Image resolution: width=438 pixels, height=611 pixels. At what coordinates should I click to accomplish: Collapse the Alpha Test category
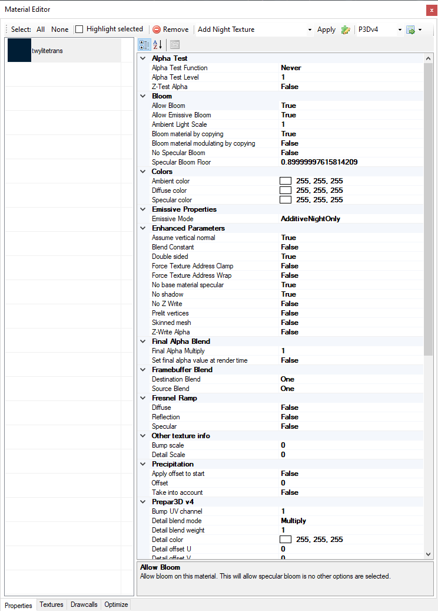point(143,58)
